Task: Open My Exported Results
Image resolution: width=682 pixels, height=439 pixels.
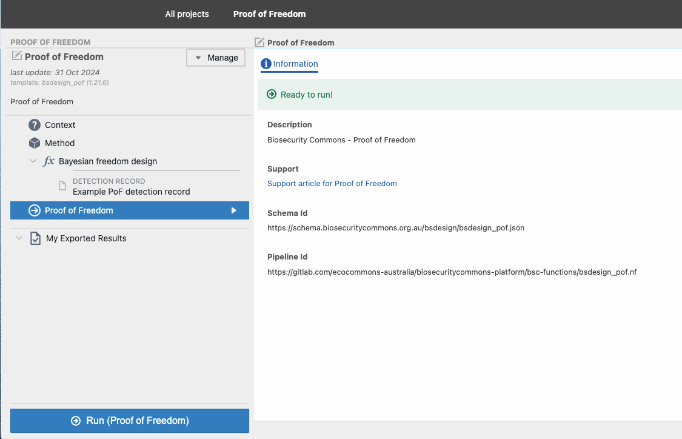Action: 86,238
